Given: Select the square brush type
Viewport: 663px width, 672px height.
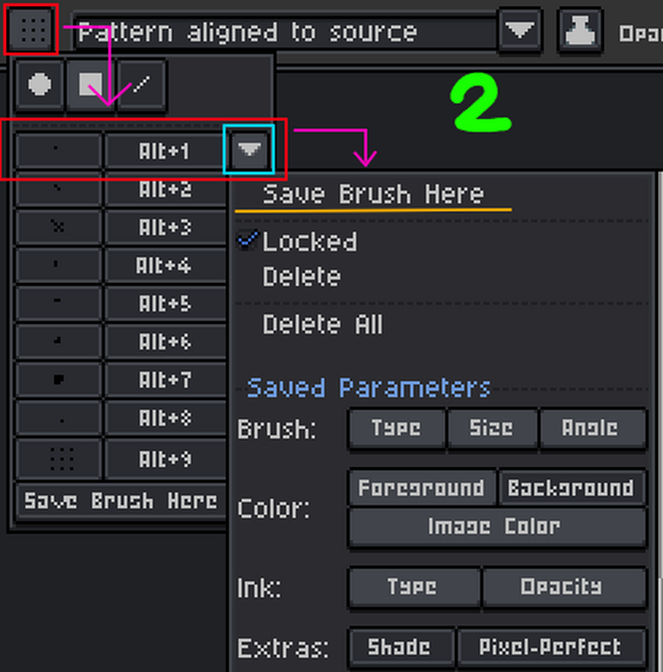Looking at the screenshot, I should point(90,85).
